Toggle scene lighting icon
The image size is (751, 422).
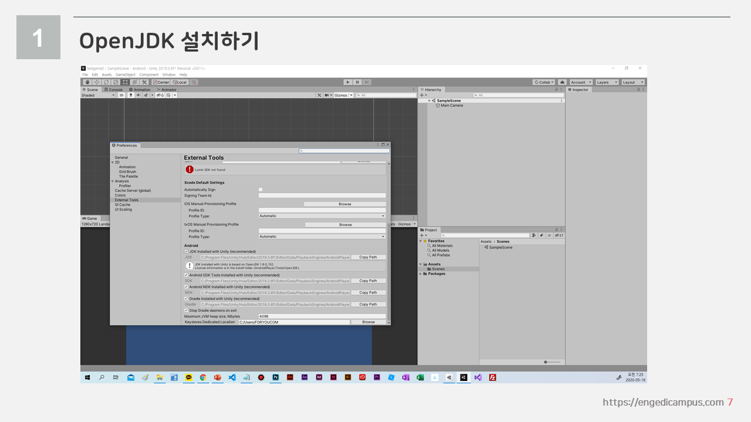click(x=131, y=95)
